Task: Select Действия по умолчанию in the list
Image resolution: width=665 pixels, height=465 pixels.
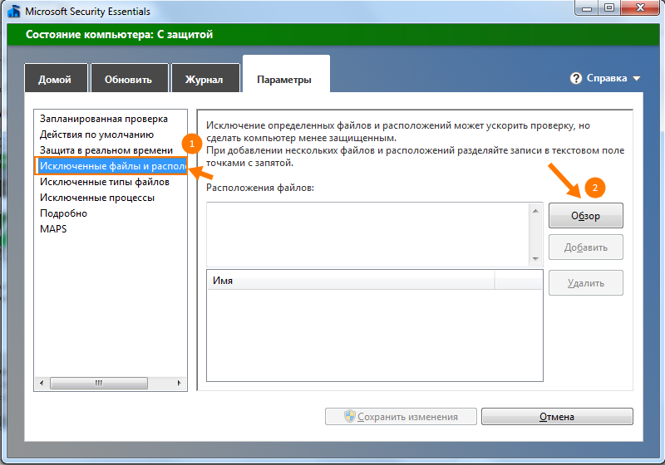Action: tap(96, 135)
